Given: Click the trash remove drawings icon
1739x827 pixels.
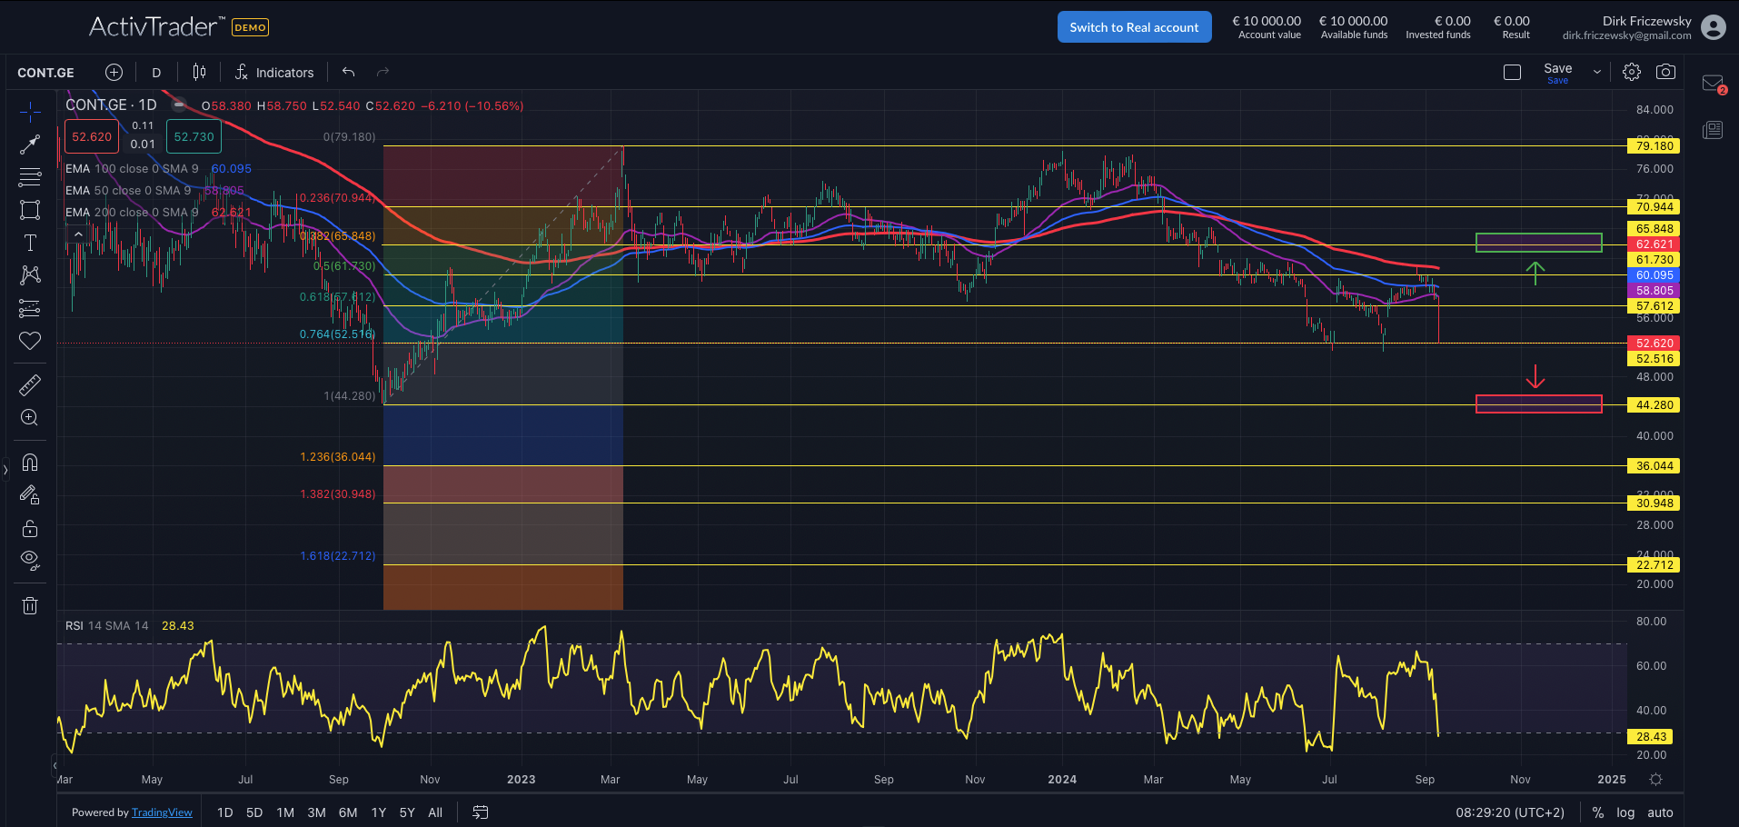Looking at the screenshot, I should [x=30, y=605].
